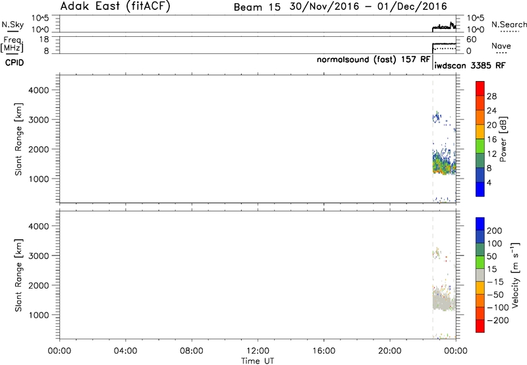Click the '12:00' time axis tick label
Screen dimensions: 527x365
pos(258,351)
